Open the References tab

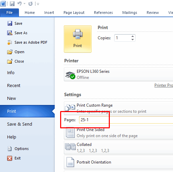point(103,13)
